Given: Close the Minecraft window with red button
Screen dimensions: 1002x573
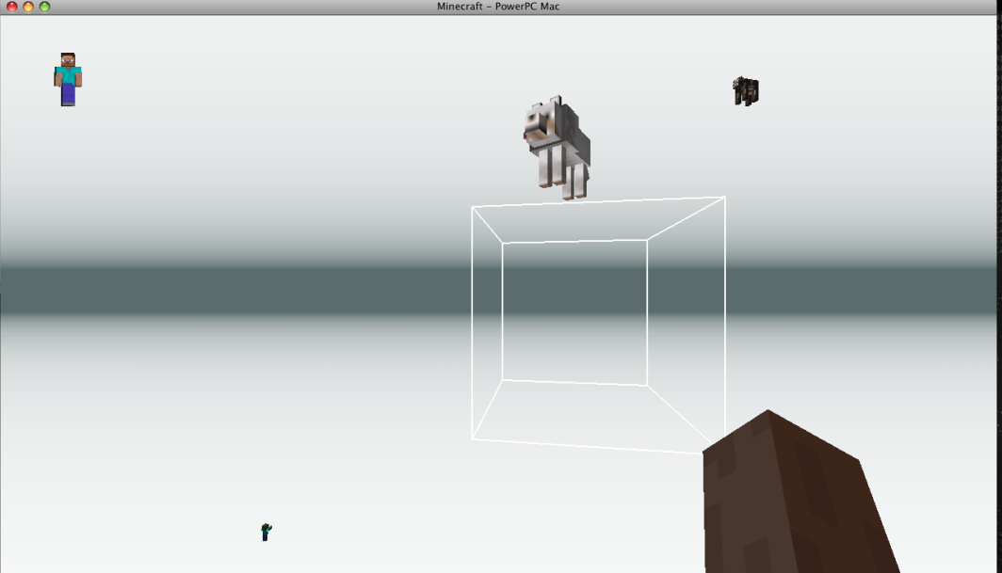Looking at the screenshot, I should coord(11,7).
